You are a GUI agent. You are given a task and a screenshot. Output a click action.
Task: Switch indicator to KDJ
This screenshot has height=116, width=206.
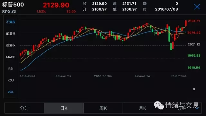[11, 80]
